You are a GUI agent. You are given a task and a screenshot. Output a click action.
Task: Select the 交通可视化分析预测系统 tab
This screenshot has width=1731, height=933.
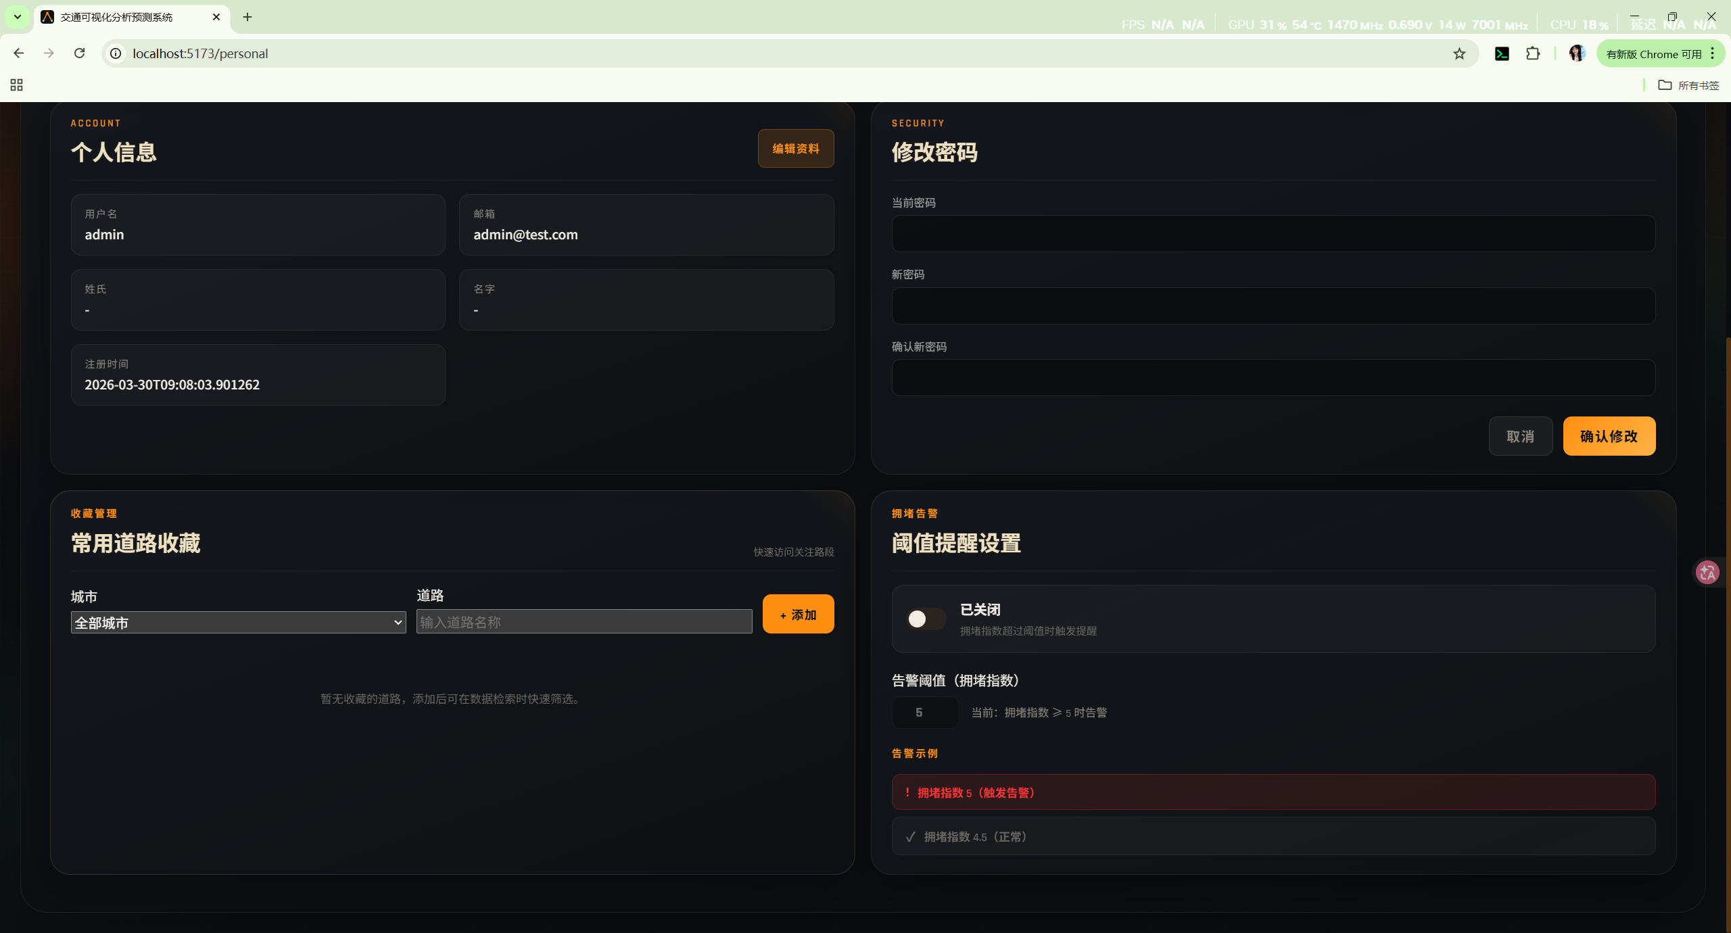pos(116,17)
